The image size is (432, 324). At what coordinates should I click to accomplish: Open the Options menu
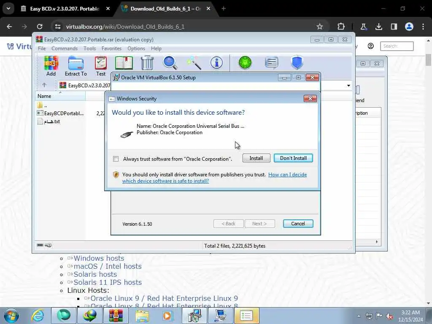pos(136,49)
